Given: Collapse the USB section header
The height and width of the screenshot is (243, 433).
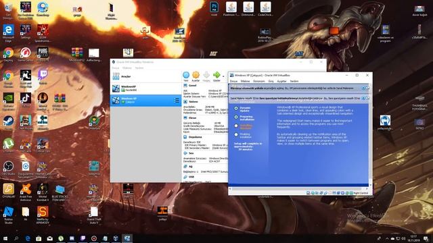Looking at the screenshot, I should [x=191, y=177].
